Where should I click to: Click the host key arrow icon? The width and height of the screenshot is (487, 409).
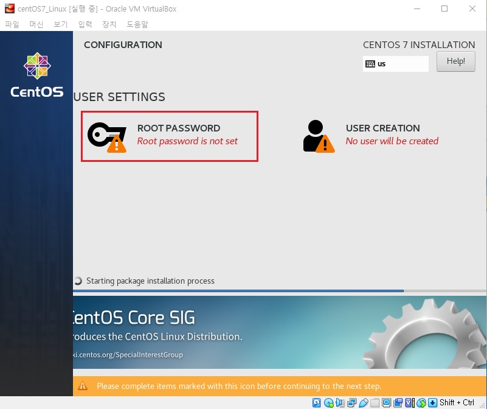tap(433, 402)
